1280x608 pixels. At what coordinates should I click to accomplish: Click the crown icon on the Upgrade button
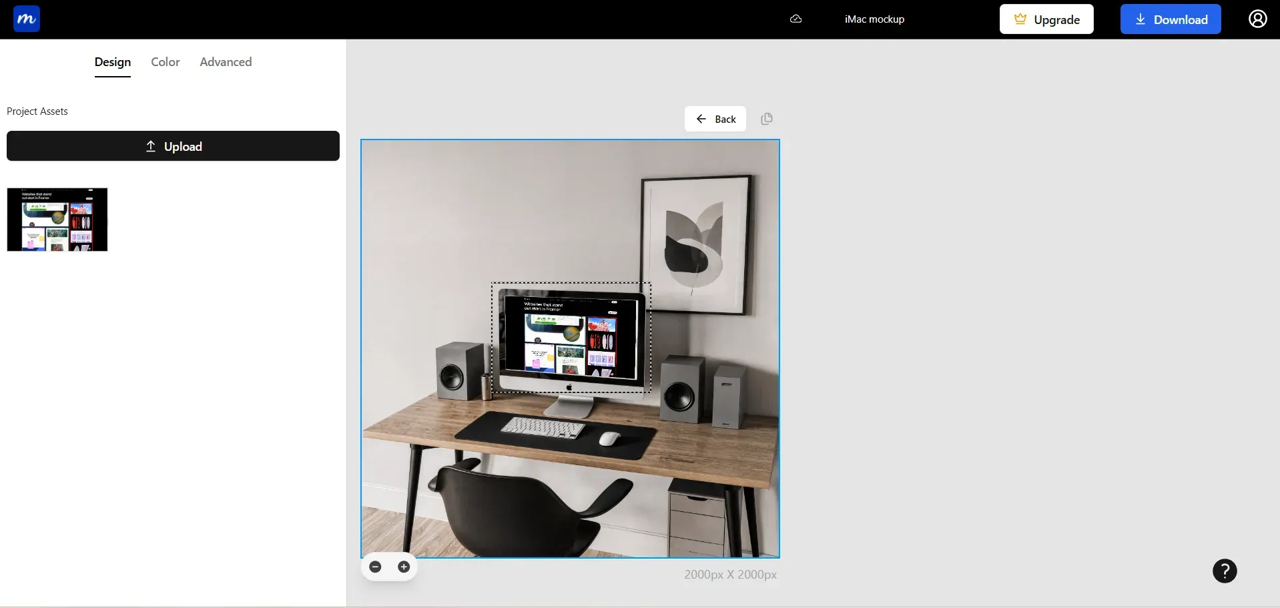(x=1020, y=19)
